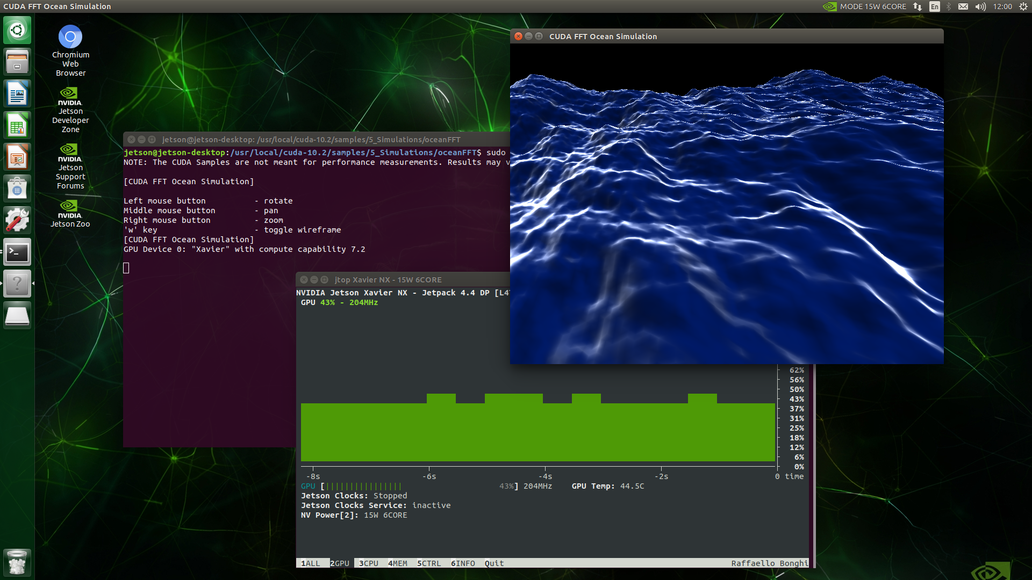Switch to jtop 5CTRL tab
The height and width of the screenshot is (580, 1032).
429,563
